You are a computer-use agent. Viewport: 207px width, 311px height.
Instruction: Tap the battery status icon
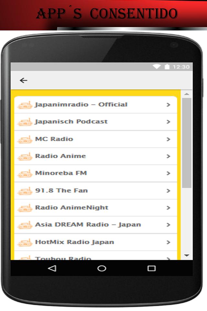[x=167, y=67]
